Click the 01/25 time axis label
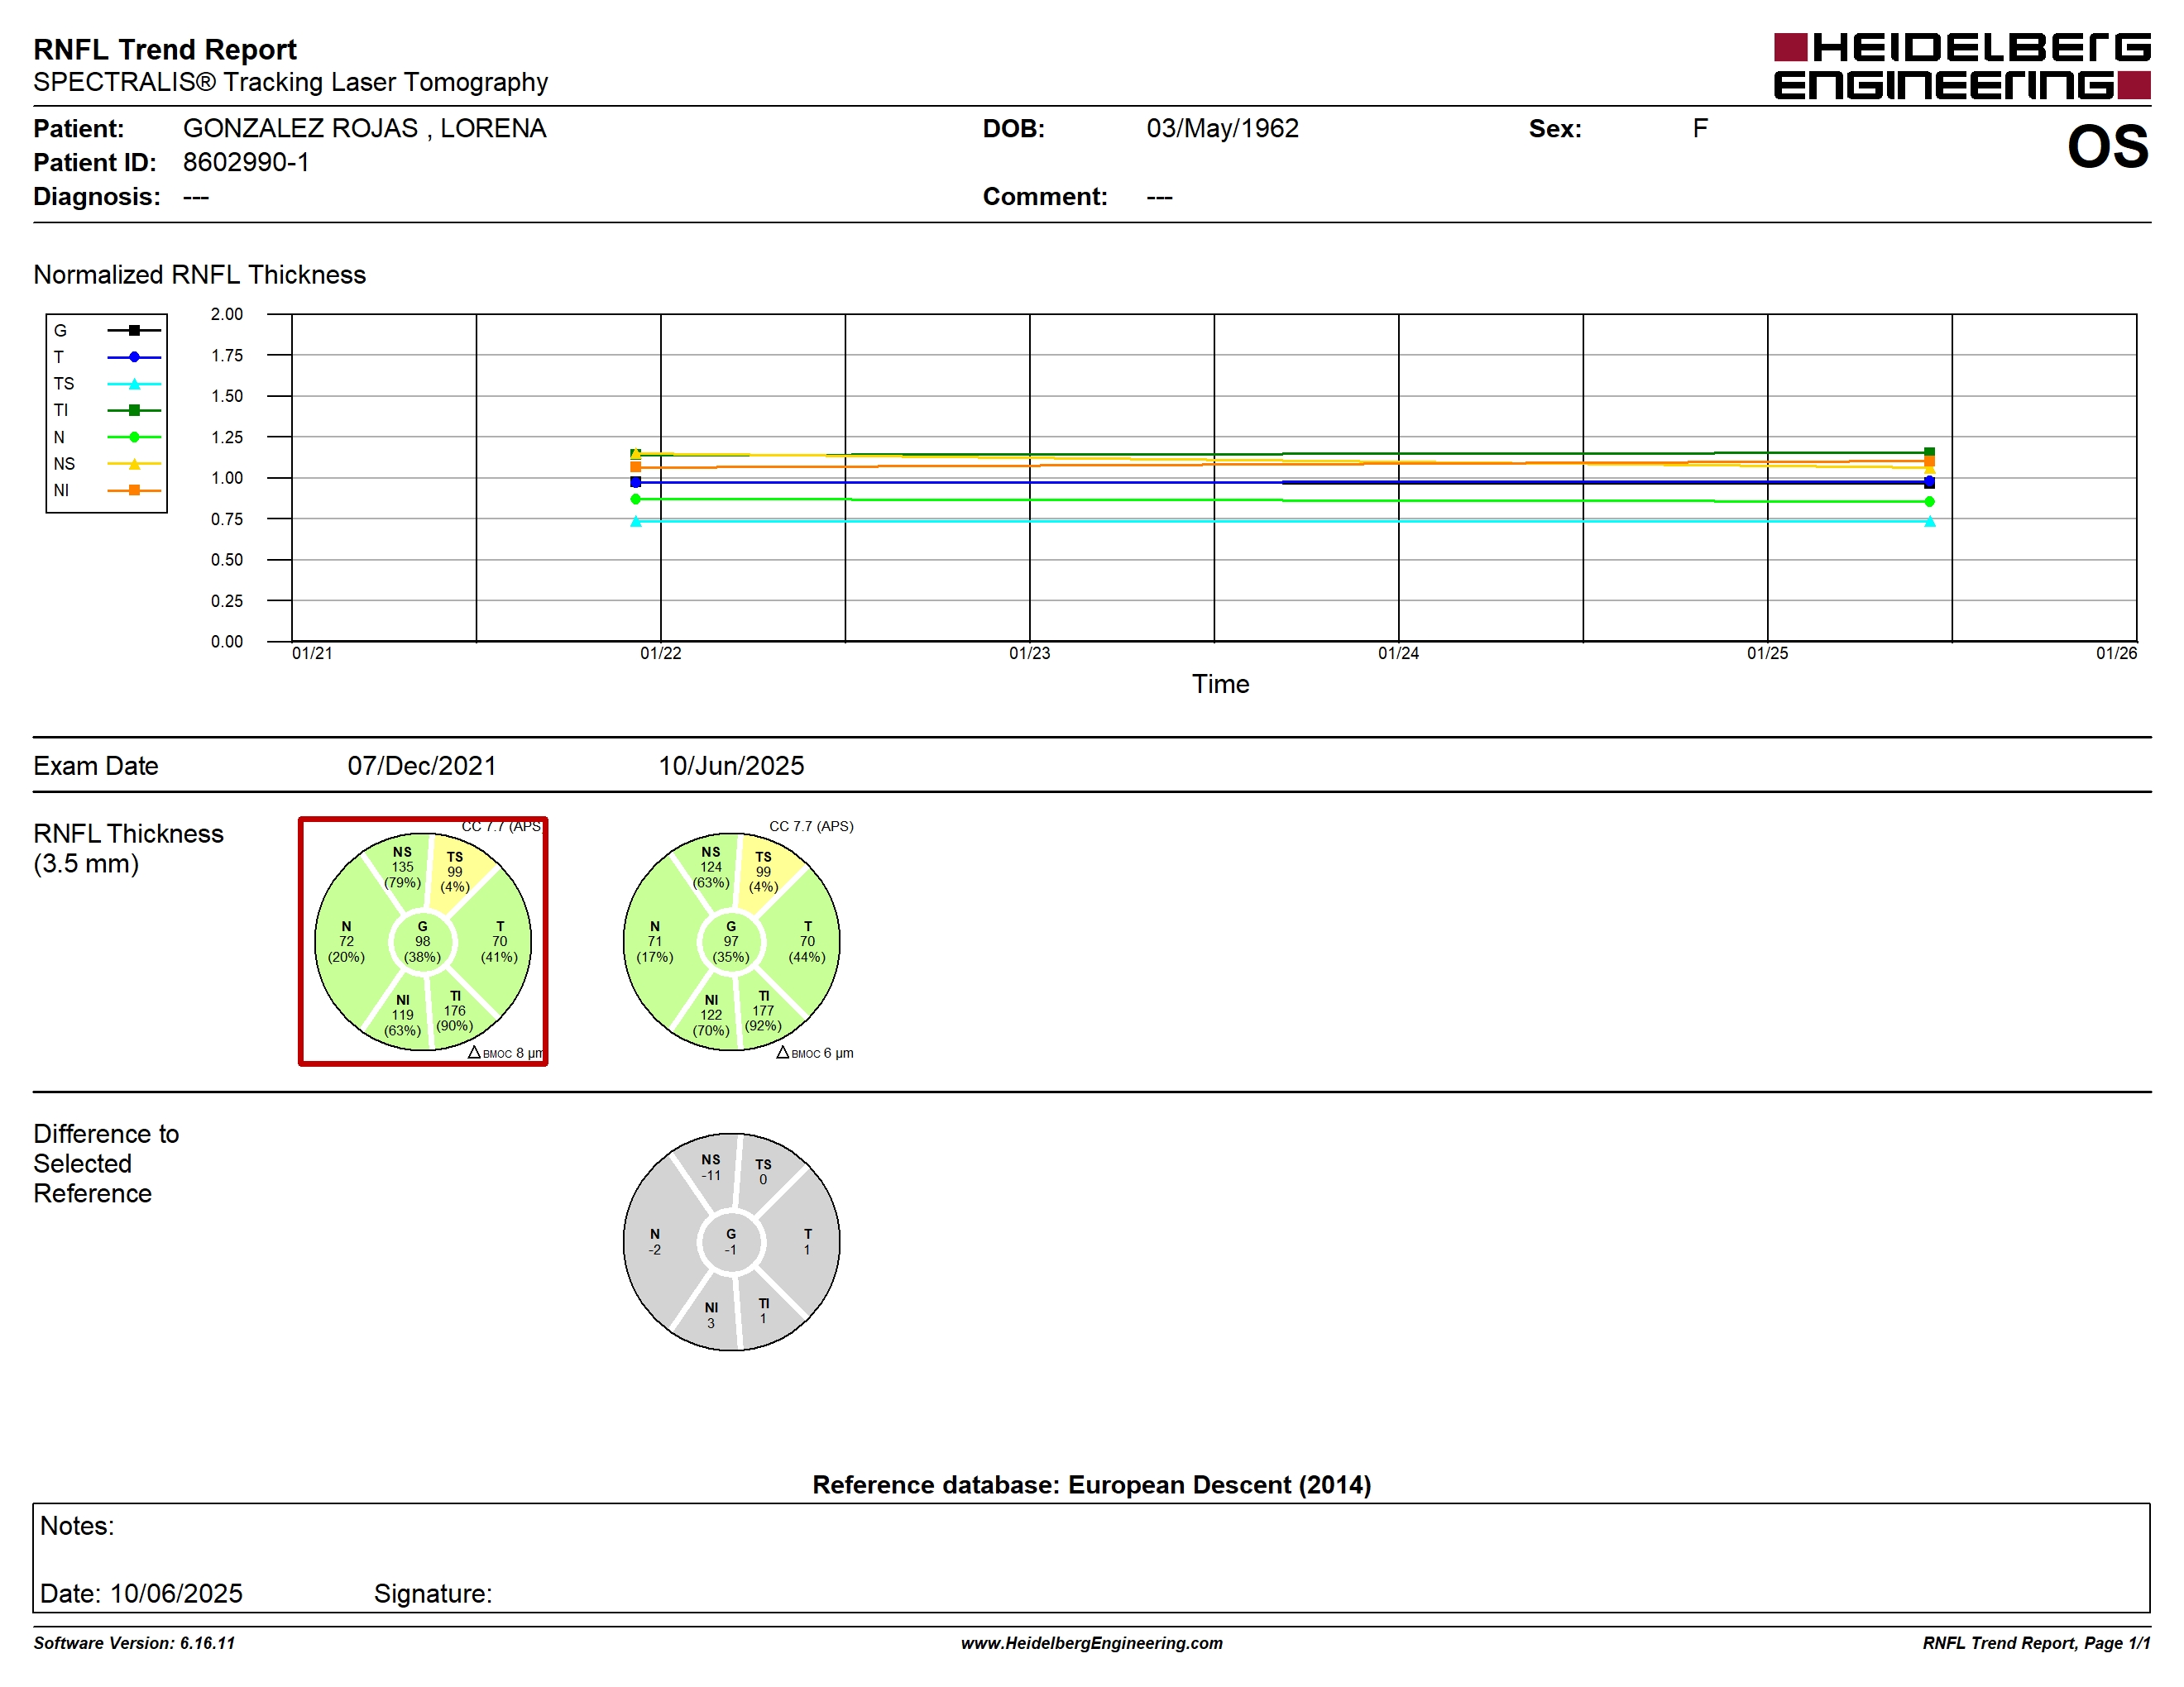 [1767, 652]
